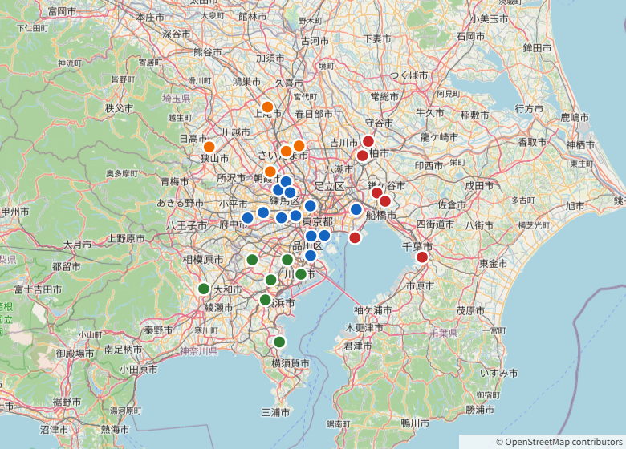Screen dimensions: 626x449
Task: Click the 小田原市 city label
Action: 138,370
